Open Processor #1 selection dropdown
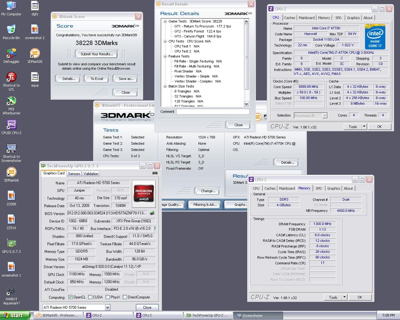This screenshot has height=320, width=400. [x=324, y=116]
